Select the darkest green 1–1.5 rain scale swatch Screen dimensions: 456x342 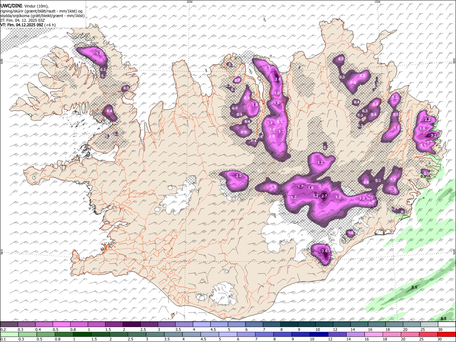82,334
